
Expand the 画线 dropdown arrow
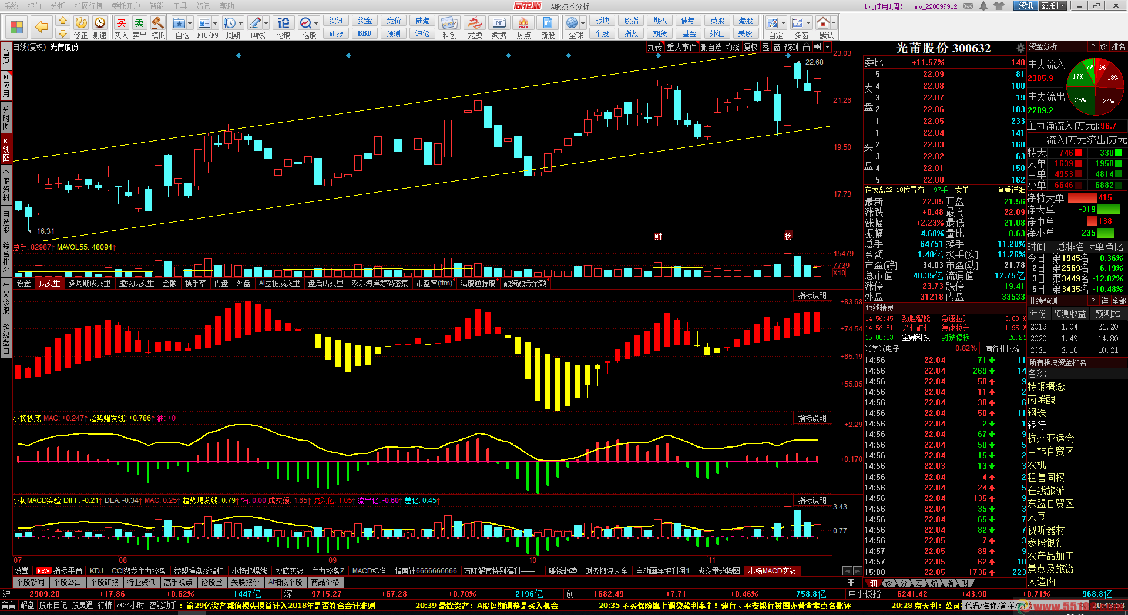tap(266, 23)
